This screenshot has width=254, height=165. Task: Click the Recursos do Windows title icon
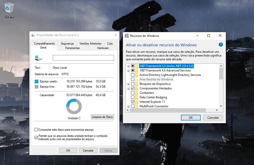[x=127, y=36]
